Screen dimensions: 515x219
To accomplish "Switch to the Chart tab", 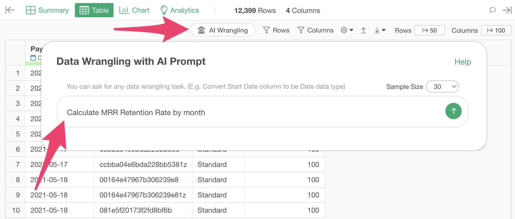I will 134,10.
